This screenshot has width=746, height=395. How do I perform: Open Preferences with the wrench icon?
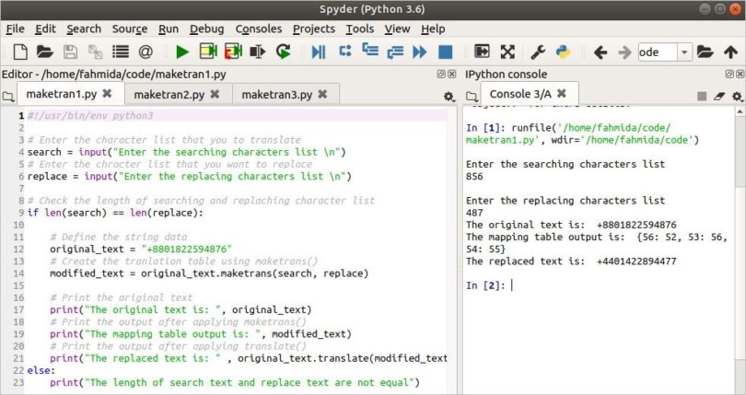538,52
